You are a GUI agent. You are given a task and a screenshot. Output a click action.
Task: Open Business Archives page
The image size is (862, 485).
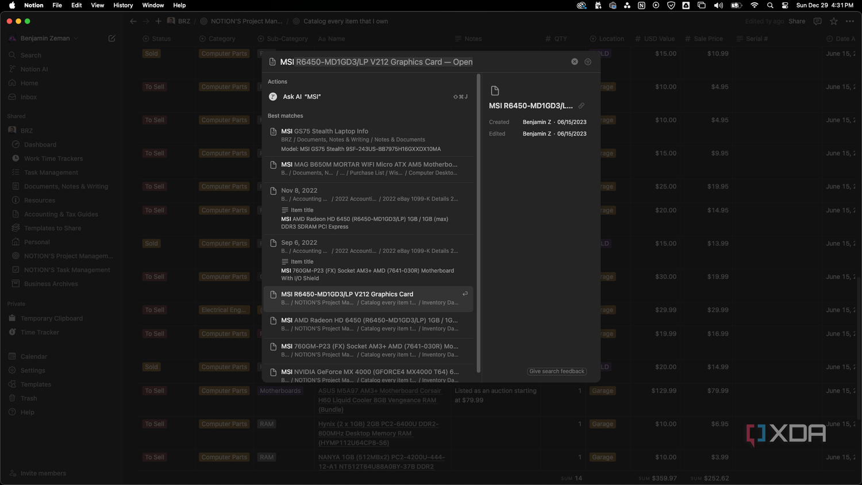pyautogui.click(x=51, y=284)
